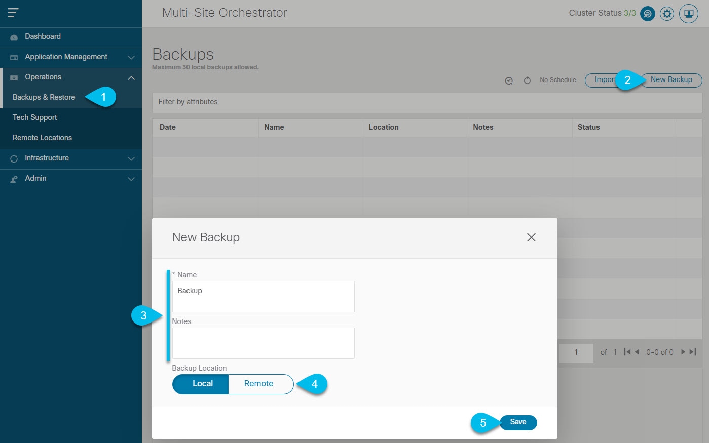Click the page number input box
Screen dimensions: 709x443
coord(576,352)
